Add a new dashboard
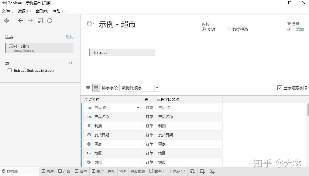Viewport: 309px width, 176px height. [x=202, y=171]
